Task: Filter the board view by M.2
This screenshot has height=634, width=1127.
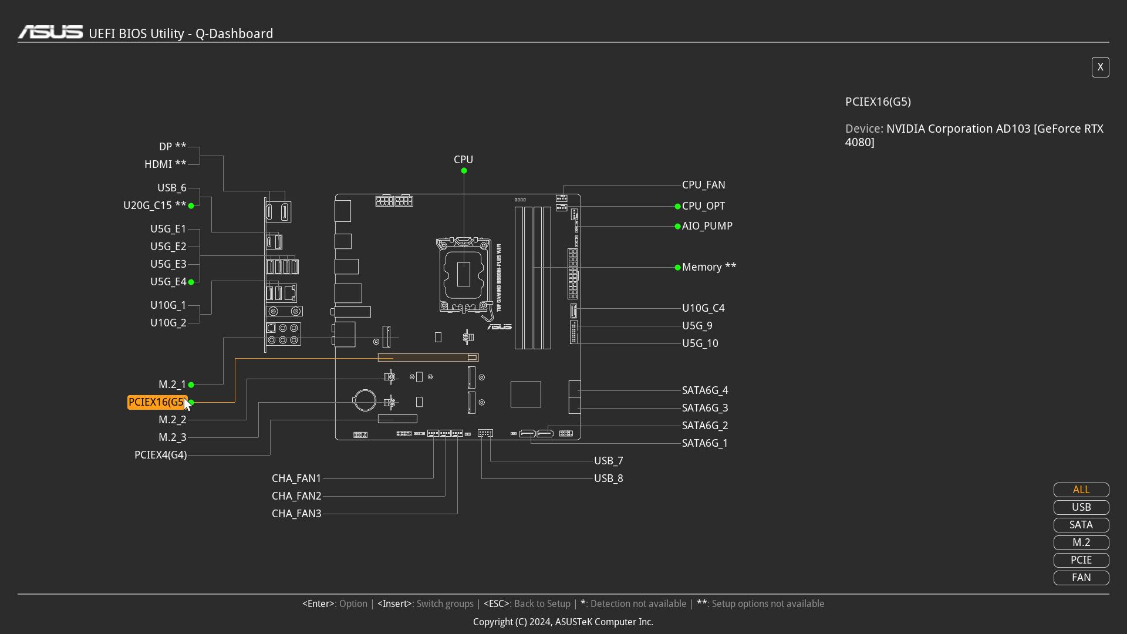Action: click(x=1081, y=542)
